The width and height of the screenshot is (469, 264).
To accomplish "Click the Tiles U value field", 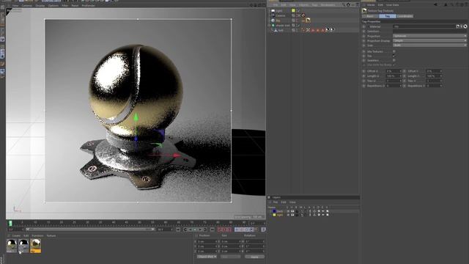I will (393, 81).
